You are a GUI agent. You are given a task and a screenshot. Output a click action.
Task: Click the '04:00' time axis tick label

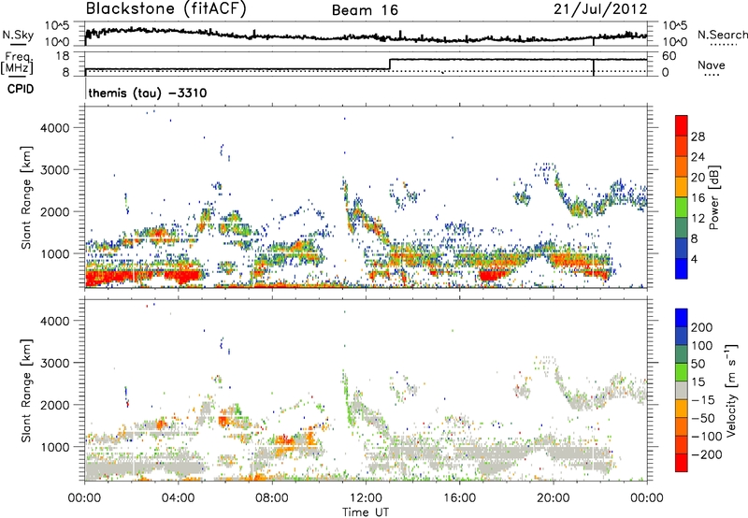179,498
